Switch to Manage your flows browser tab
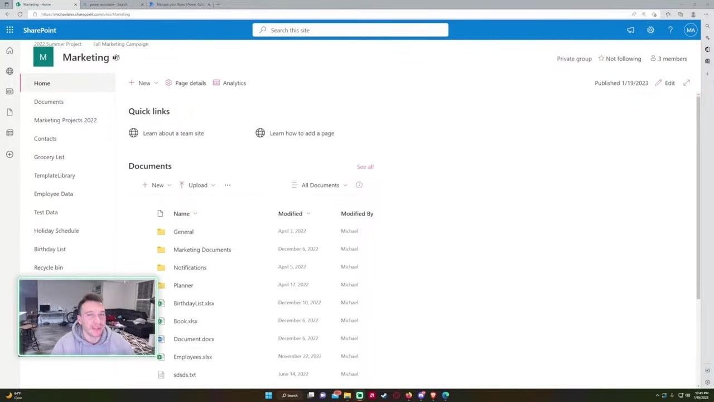The width and height of the screenshot is (714, 402). pyautogui.click(x=178, y=4)
